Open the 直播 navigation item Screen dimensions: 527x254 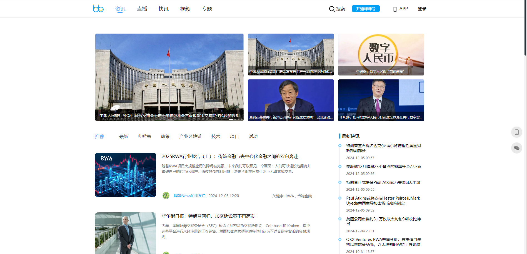(x=142, y=9)
